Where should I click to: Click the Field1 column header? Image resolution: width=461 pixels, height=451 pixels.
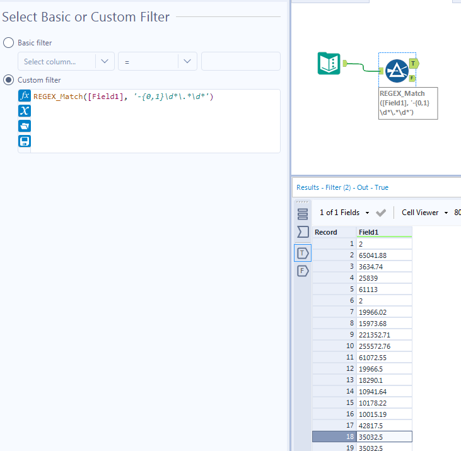click(x=384, y=232)
